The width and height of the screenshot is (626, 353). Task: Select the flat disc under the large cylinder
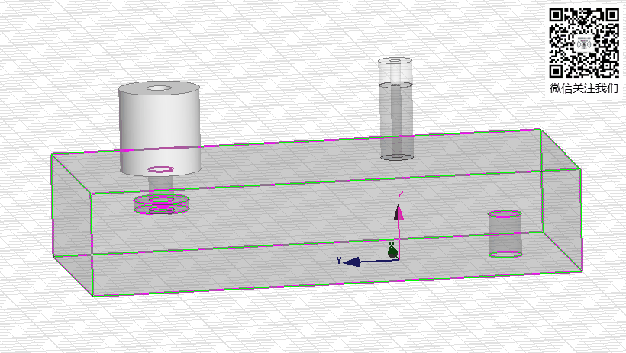click(161, 204)
